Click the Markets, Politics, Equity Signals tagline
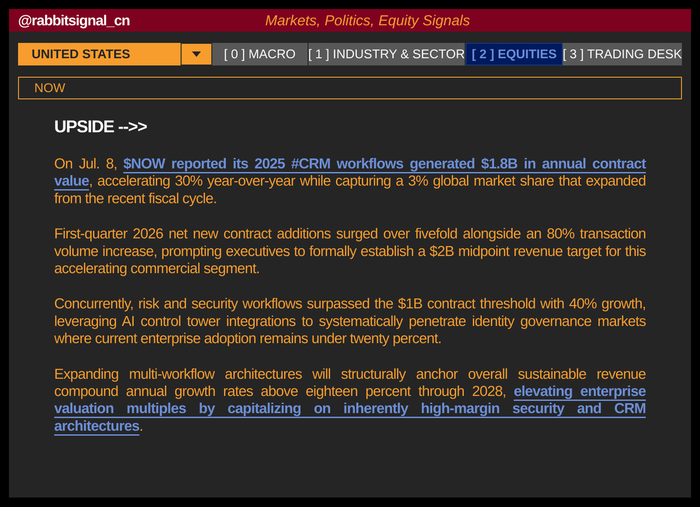This screenshot has width=700, height=507. click(367, 20)
